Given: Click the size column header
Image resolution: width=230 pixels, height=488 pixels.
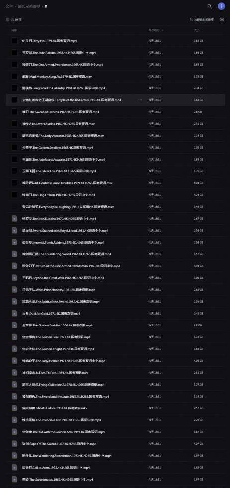Looking at the screenshot, I should 196,30.
